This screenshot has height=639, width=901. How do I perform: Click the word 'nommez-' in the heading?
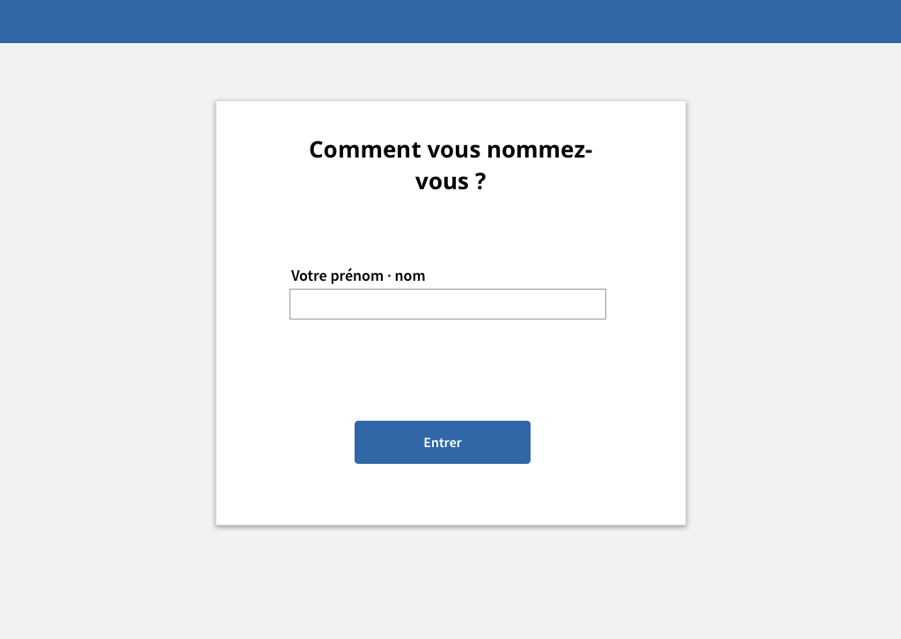coord(539,150)
